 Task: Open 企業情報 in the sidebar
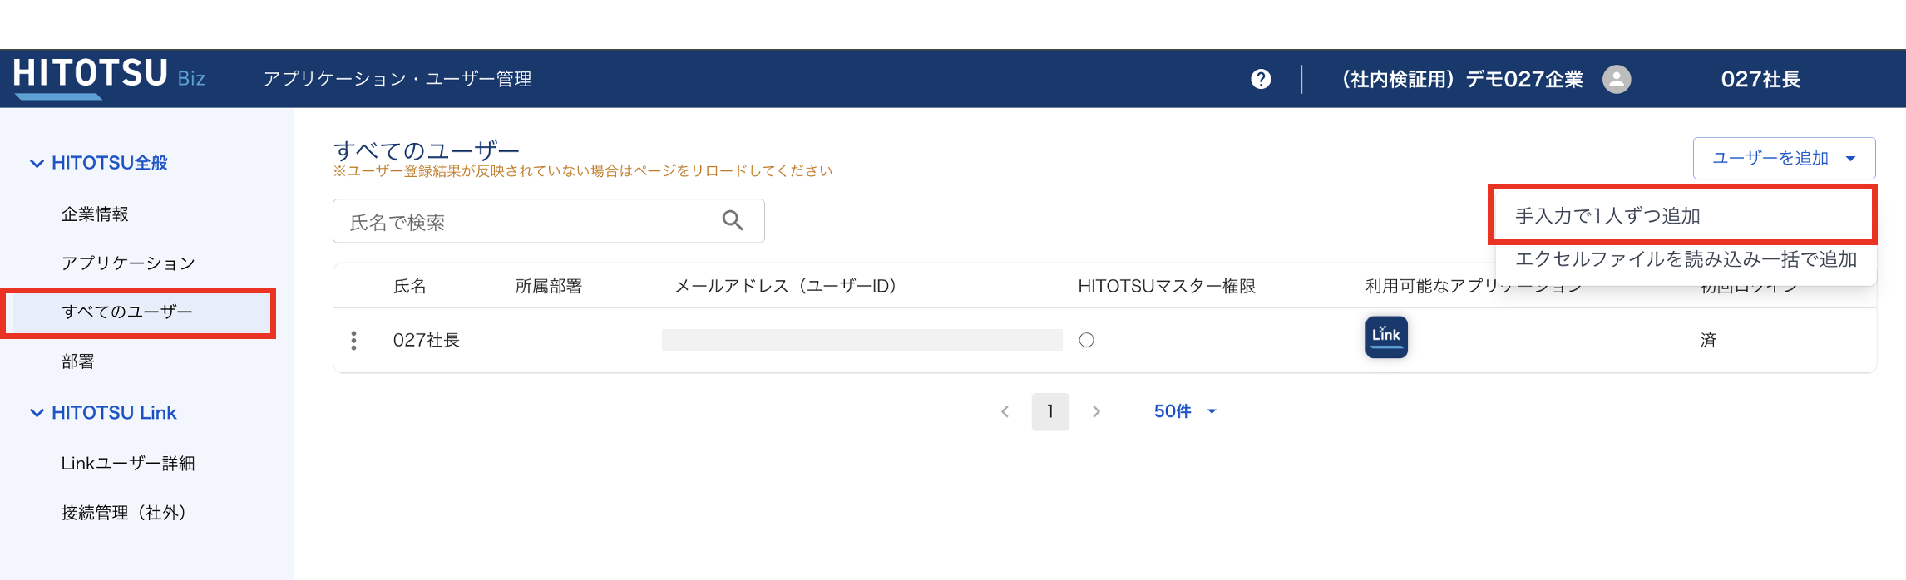click(95, 214)
